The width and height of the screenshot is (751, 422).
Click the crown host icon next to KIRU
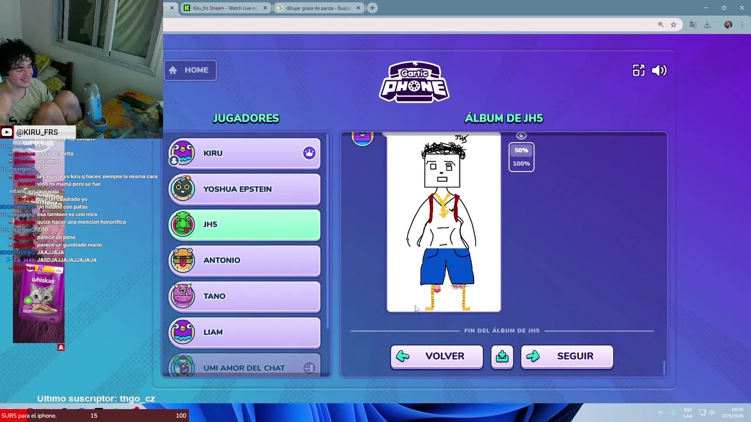(309, 153)
